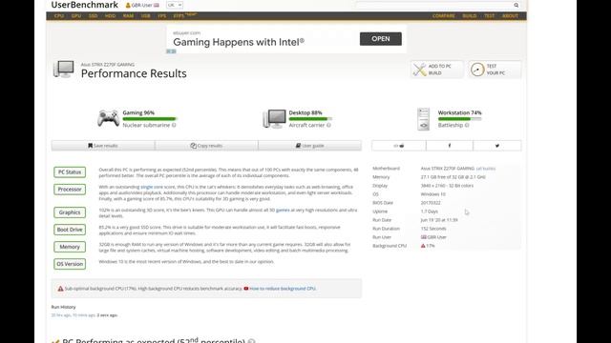Viewport: 611px width, 343px height.
Task: Click the Gaming controller icon
Action: pos(108,118)
